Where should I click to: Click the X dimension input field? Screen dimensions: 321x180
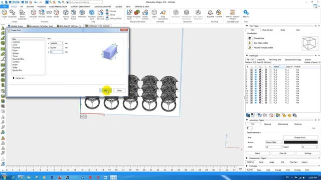click(x=57, y=43)
